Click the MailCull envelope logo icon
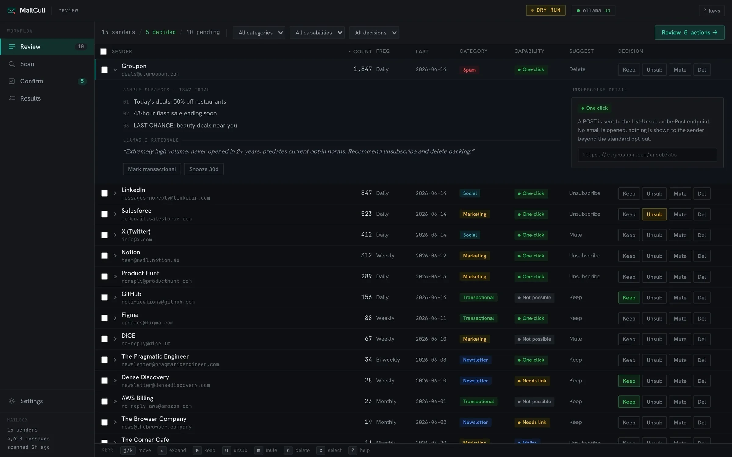Viewport: 732px width, 457px height. [11, 10]
